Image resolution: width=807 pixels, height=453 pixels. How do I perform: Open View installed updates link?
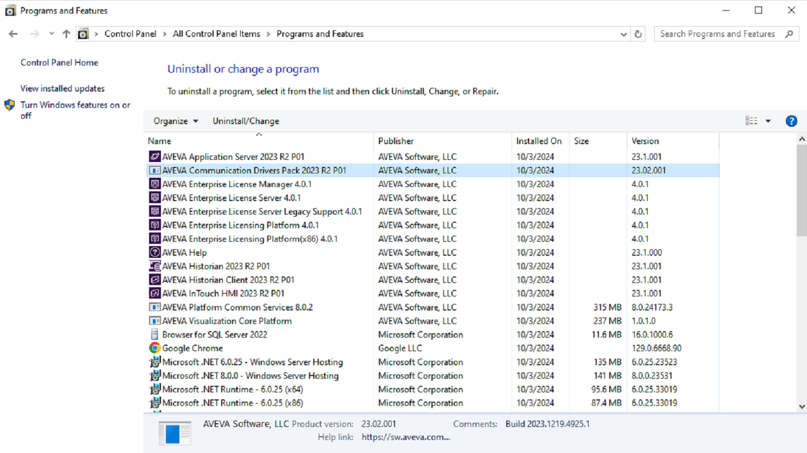coord(63,88)
